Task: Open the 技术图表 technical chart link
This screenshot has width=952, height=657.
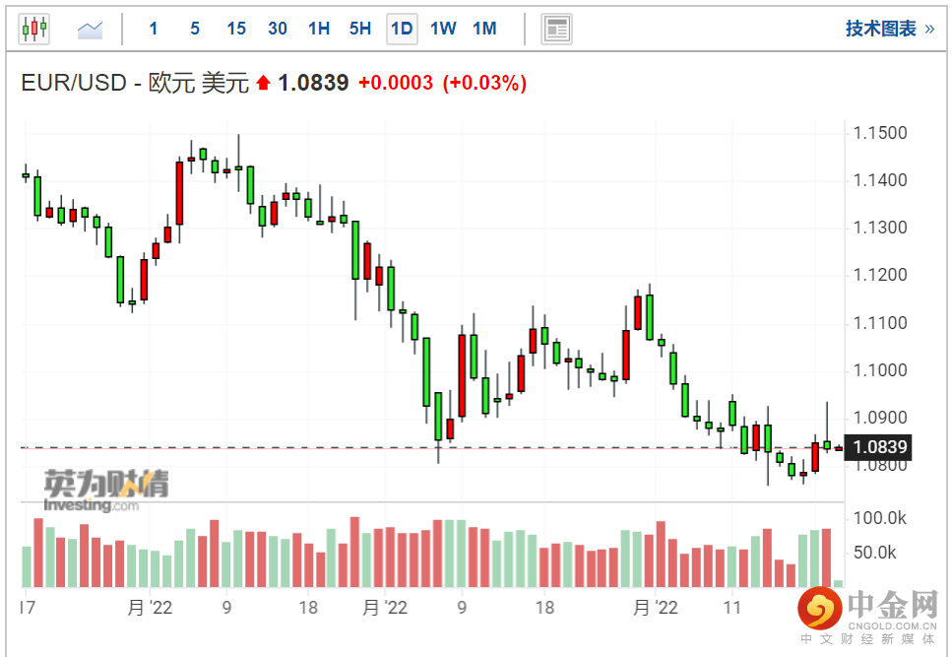Action: [888, 29]
